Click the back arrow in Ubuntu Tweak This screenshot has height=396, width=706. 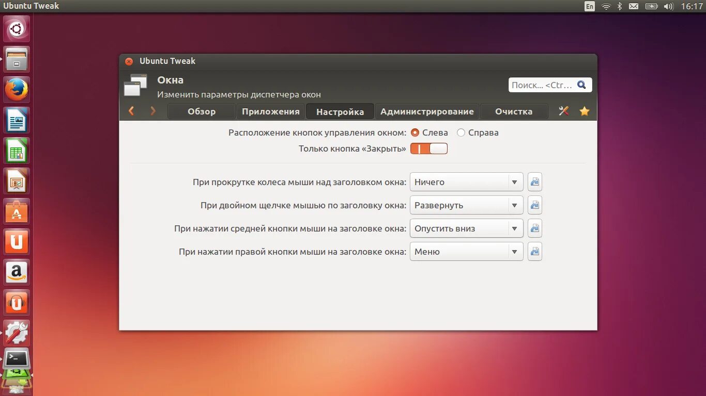tap(131, 111)
